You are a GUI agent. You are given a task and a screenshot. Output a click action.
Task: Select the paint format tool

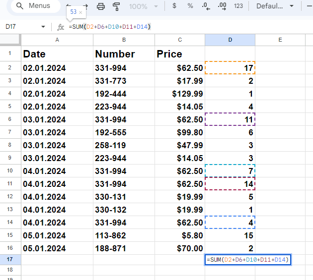pos(116,6)
